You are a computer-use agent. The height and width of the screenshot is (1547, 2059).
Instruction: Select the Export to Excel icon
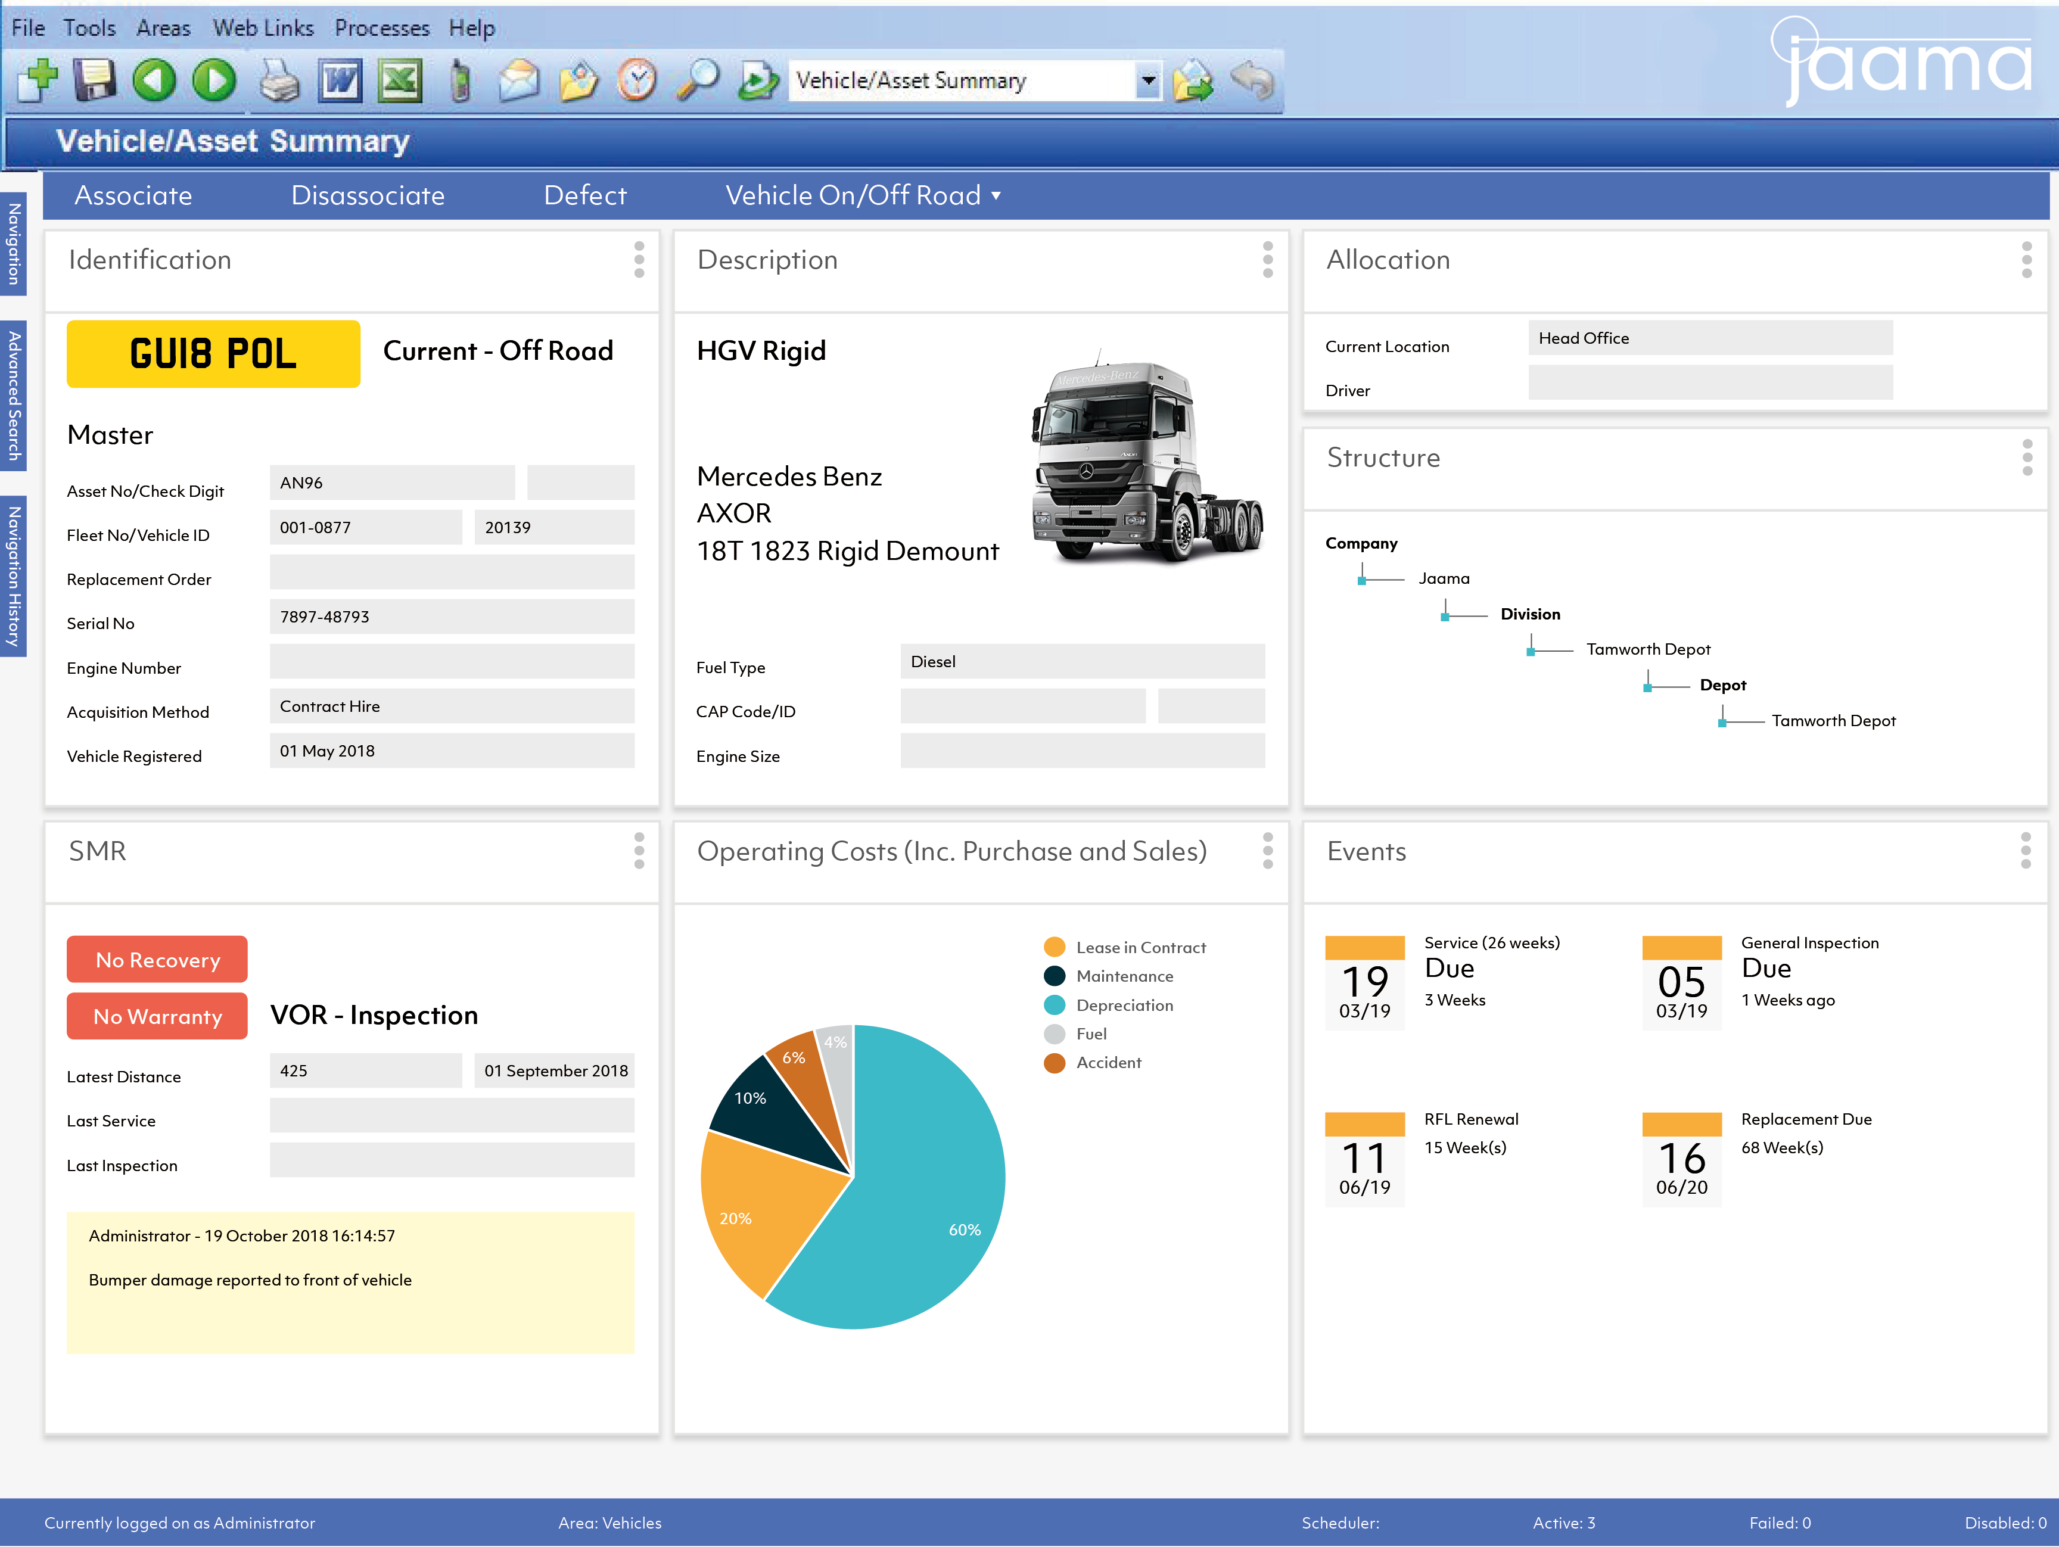click(x=399, y=81)
